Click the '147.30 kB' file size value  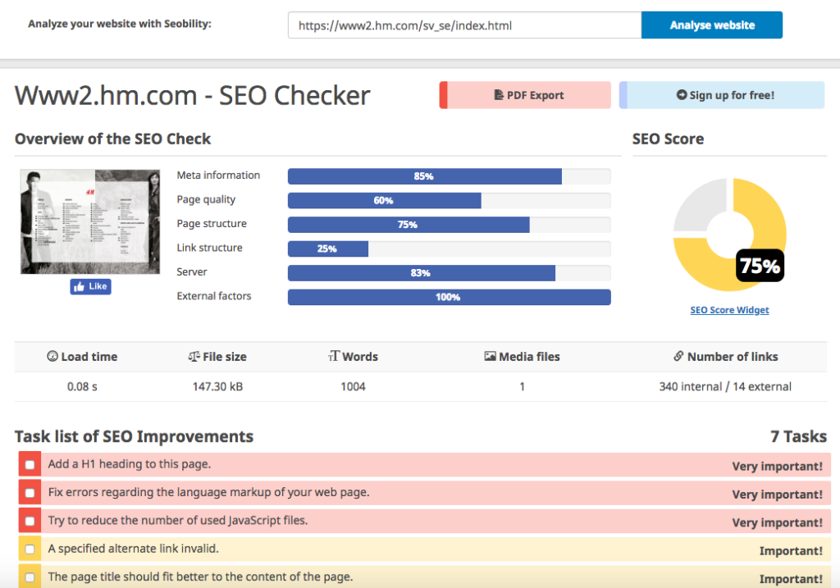pyautogui.click(x=217, y=386)
